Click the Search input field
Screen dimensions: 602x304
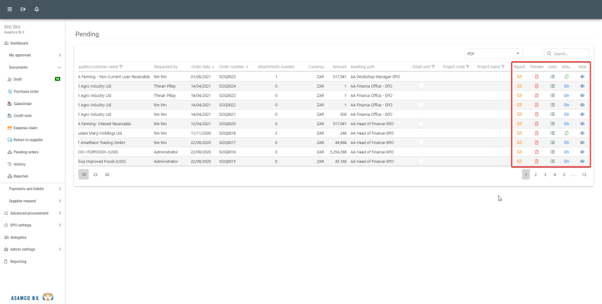pos(570,54)
